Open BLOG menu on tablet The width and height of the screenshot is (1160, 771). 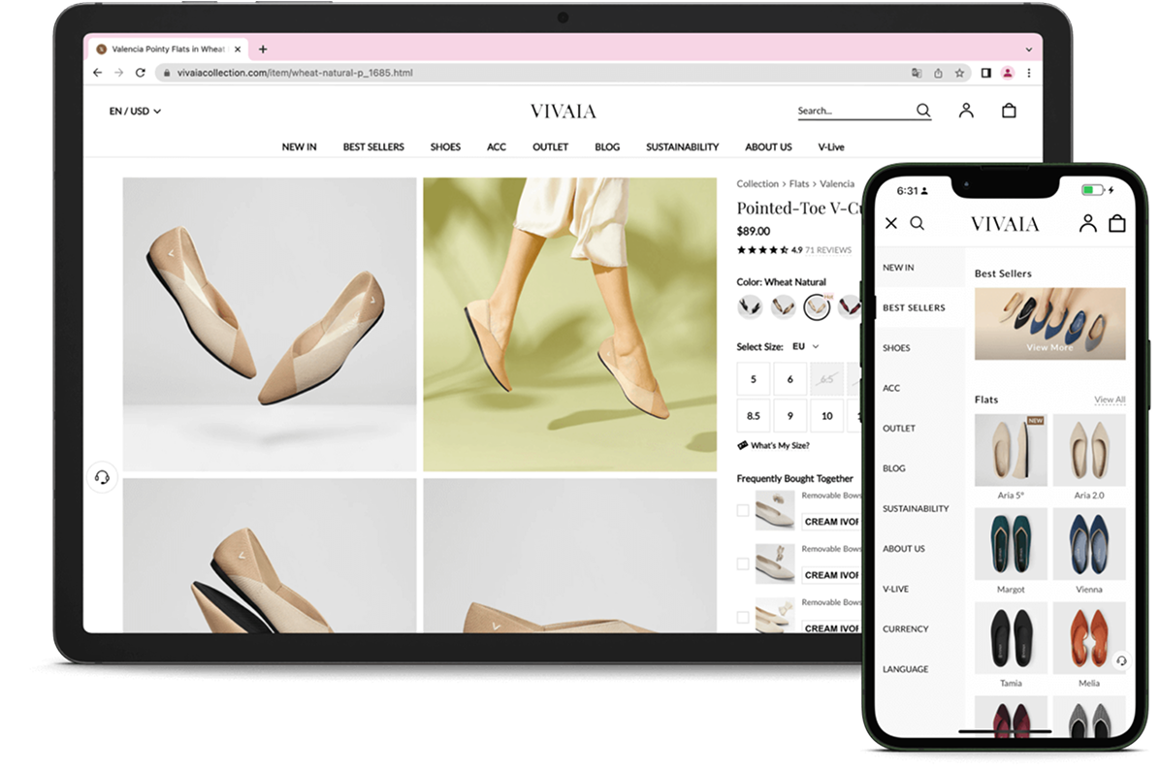pos(607,147)
